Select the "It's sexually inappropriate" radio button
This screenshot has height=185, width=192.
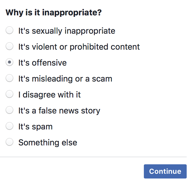click(x=10, y=30)
